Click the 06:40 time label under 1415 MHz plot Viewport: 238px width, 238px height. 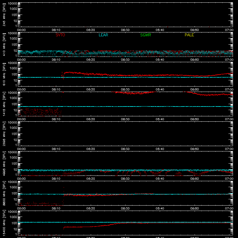(x=160, y=119)
